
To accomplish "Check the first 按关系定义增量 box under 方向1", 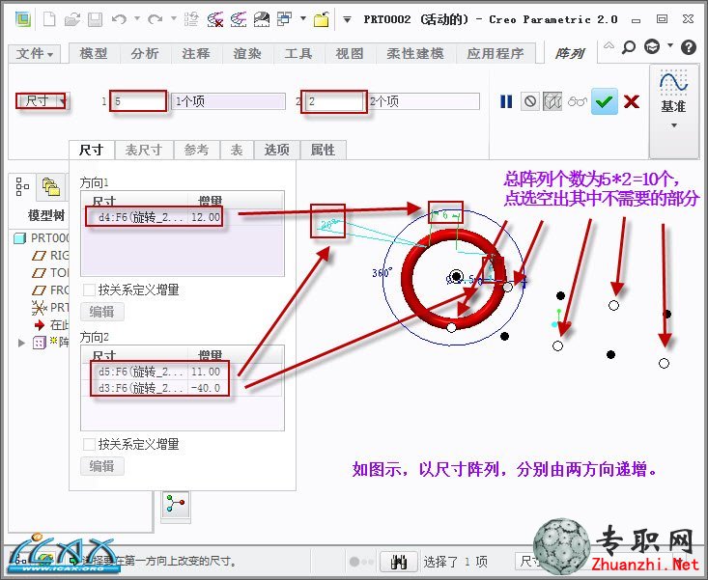I will point(89,290).
